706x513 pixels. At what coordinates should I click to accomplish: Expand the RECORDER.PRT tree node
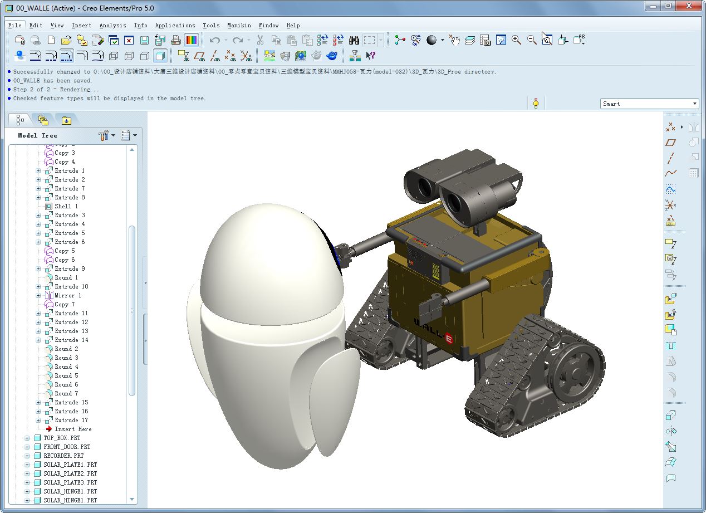(x=27, y=456)
